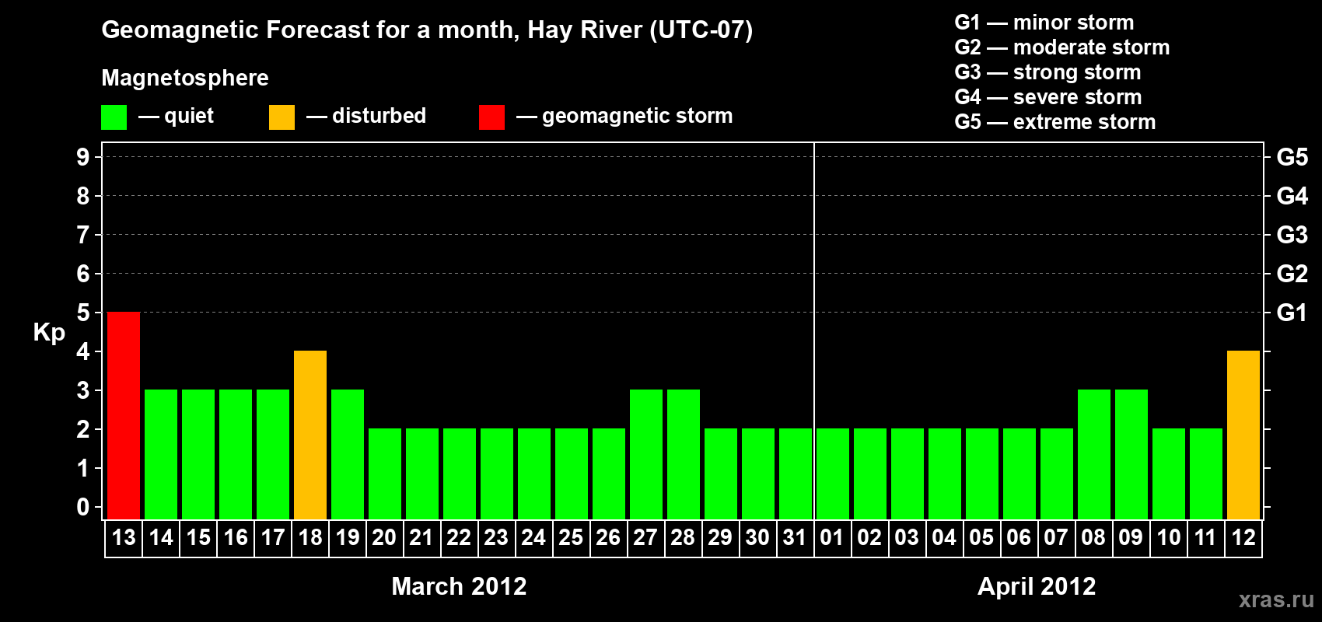Click the 'G3 — strong storm' legend text
Viewport: 1322px width, 622px height.
(1047, 72)
